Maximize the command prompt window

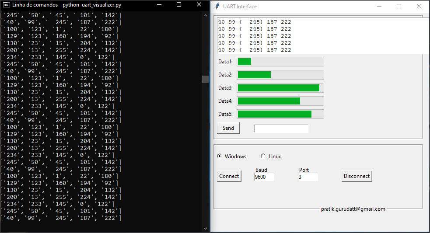[x=179, y=5]
